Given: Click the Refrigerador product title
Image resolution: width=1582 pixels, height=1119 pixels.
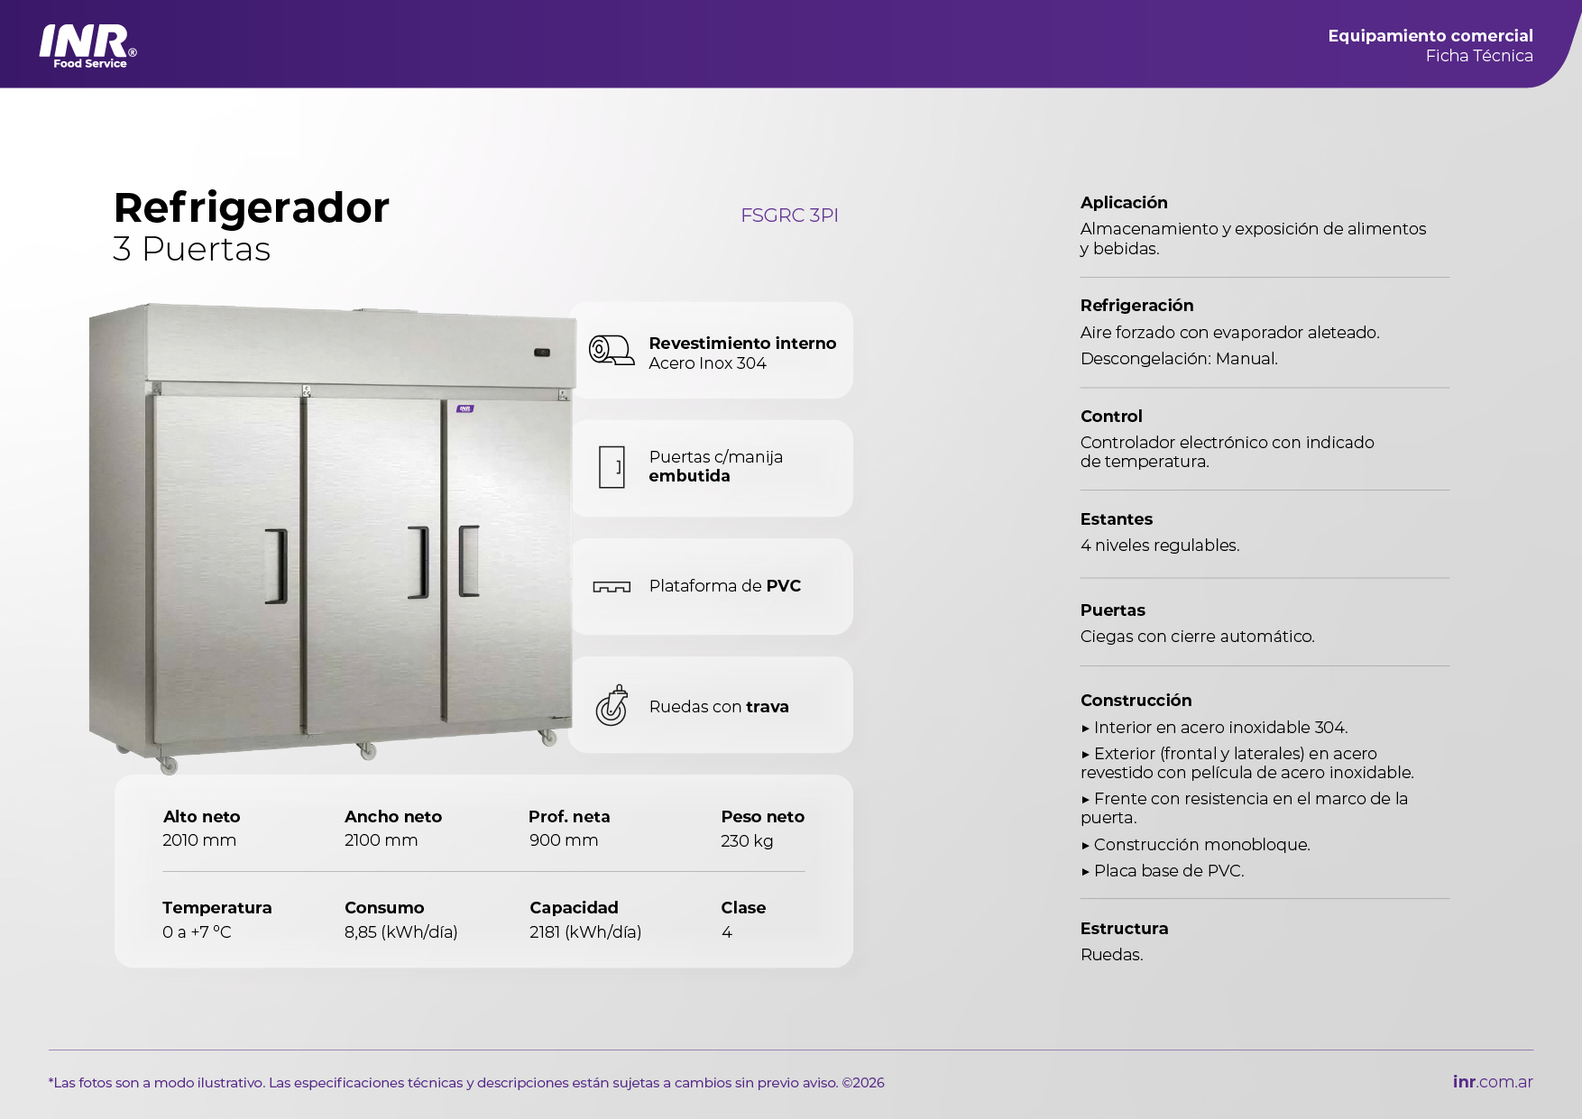Looking at the screenshot, I should (x=252, y=208).
